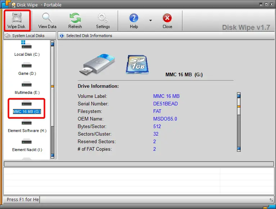Click the Element Software (H:) label

click(x=27, y=131)
